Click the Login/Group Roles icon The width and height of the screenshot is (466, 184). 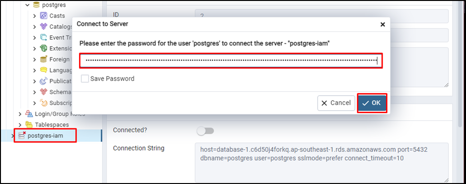[x=29, y=114]
